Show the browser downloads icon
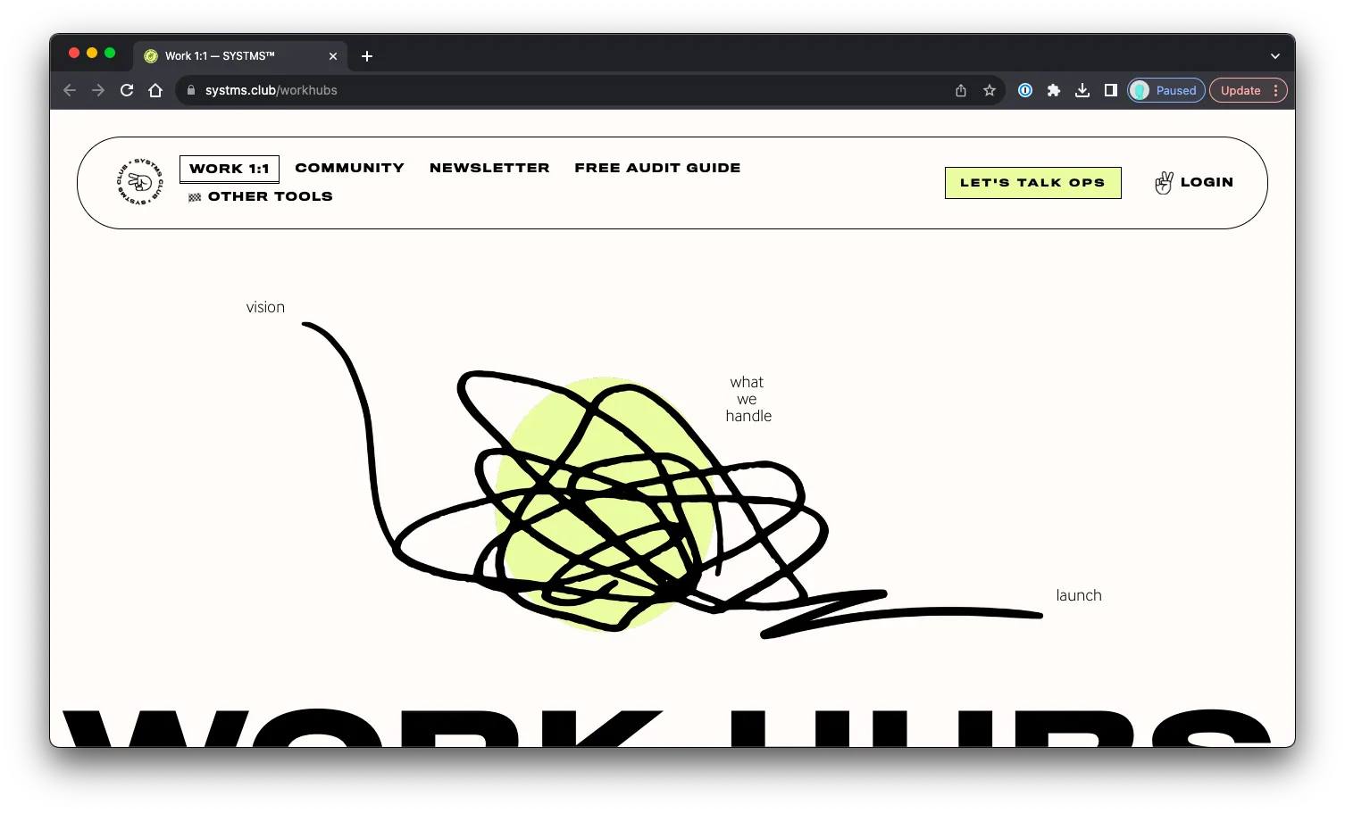Screen dimensions: 1345x813 coord(1082,90)
